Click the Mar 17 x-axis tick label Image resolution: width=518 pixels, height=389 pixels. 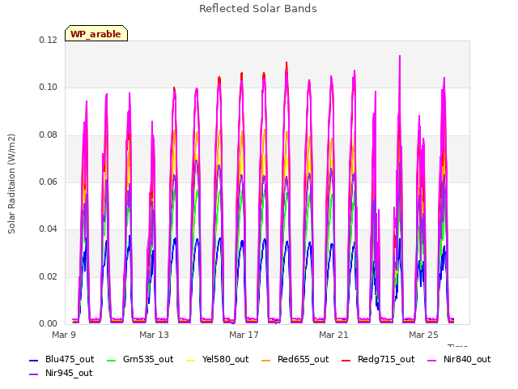(244, 335)
